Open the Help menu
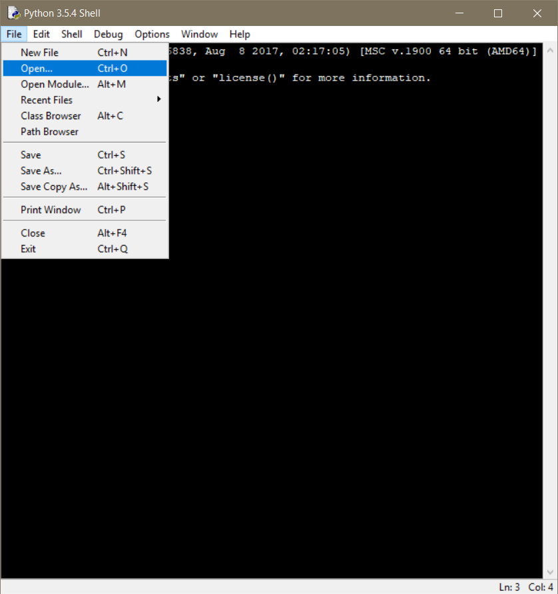Screen dimensions: 558x594 pyautogui.click(x=240, y=34)
